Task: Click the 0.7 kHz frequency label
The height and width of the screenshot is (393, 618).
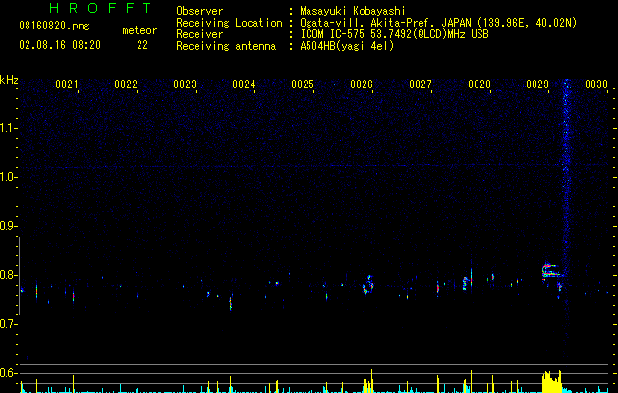Action: (x=8, y=324)
